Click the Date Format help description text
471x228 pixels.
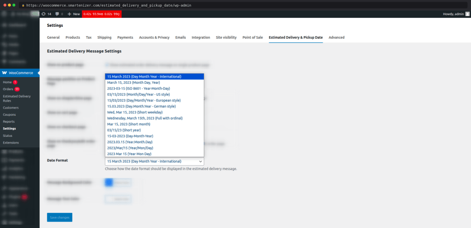coord(171,169)
